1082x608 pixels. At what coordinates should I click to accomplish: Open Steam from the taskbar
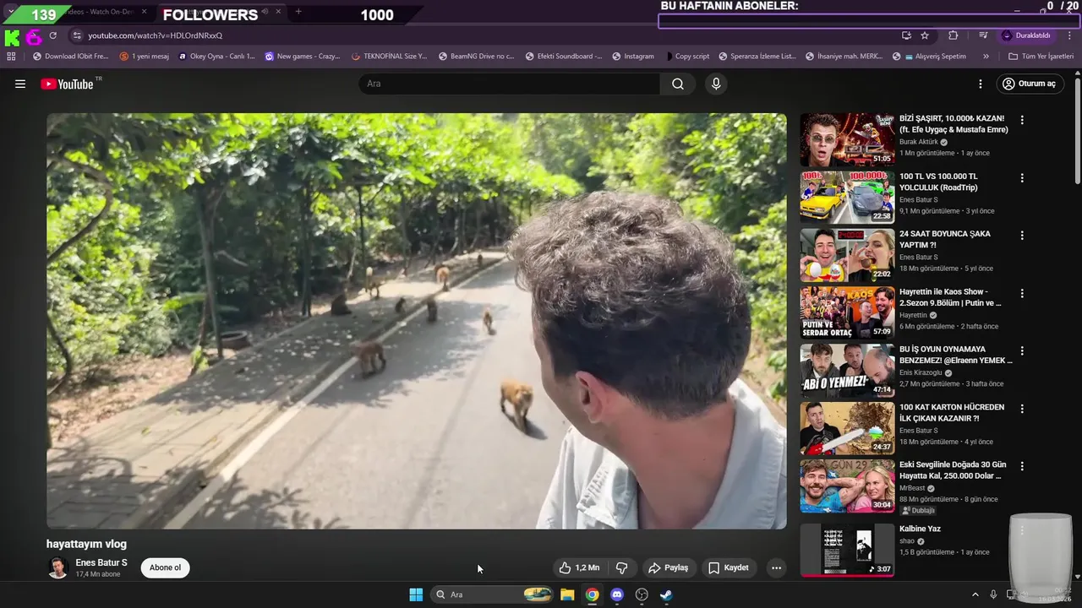[666, 594]
